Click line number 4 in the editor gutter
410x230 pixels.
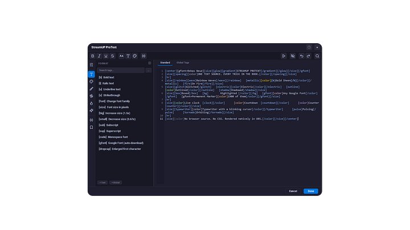[x=162, y=81]
